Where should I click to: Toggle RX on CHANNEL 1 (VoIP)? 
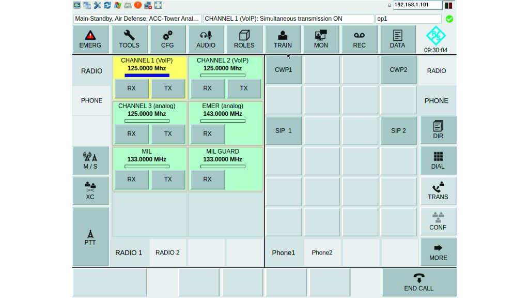[132, 88]
